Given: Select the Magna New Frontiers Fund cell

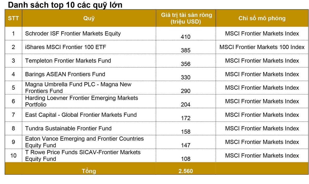Looking at the screenshot, I should [78, 88].
